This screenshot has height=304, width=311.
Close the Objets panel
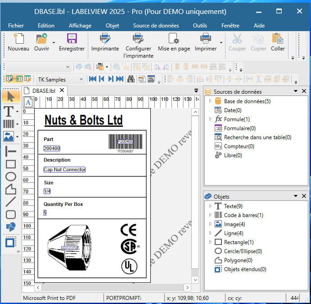tap(304, 196)
